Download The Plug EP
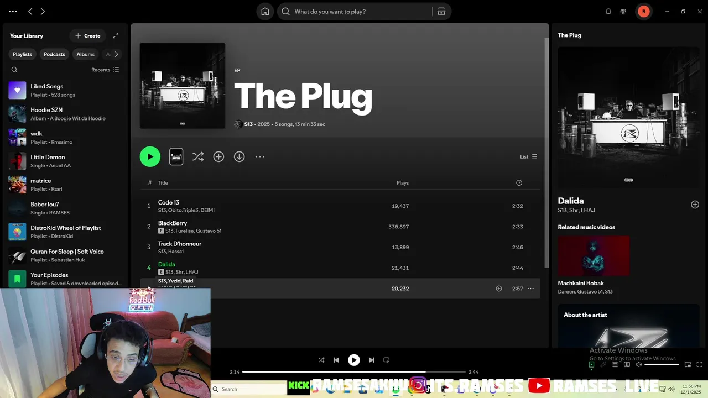 pyautogui.click(x=239, y=156)
